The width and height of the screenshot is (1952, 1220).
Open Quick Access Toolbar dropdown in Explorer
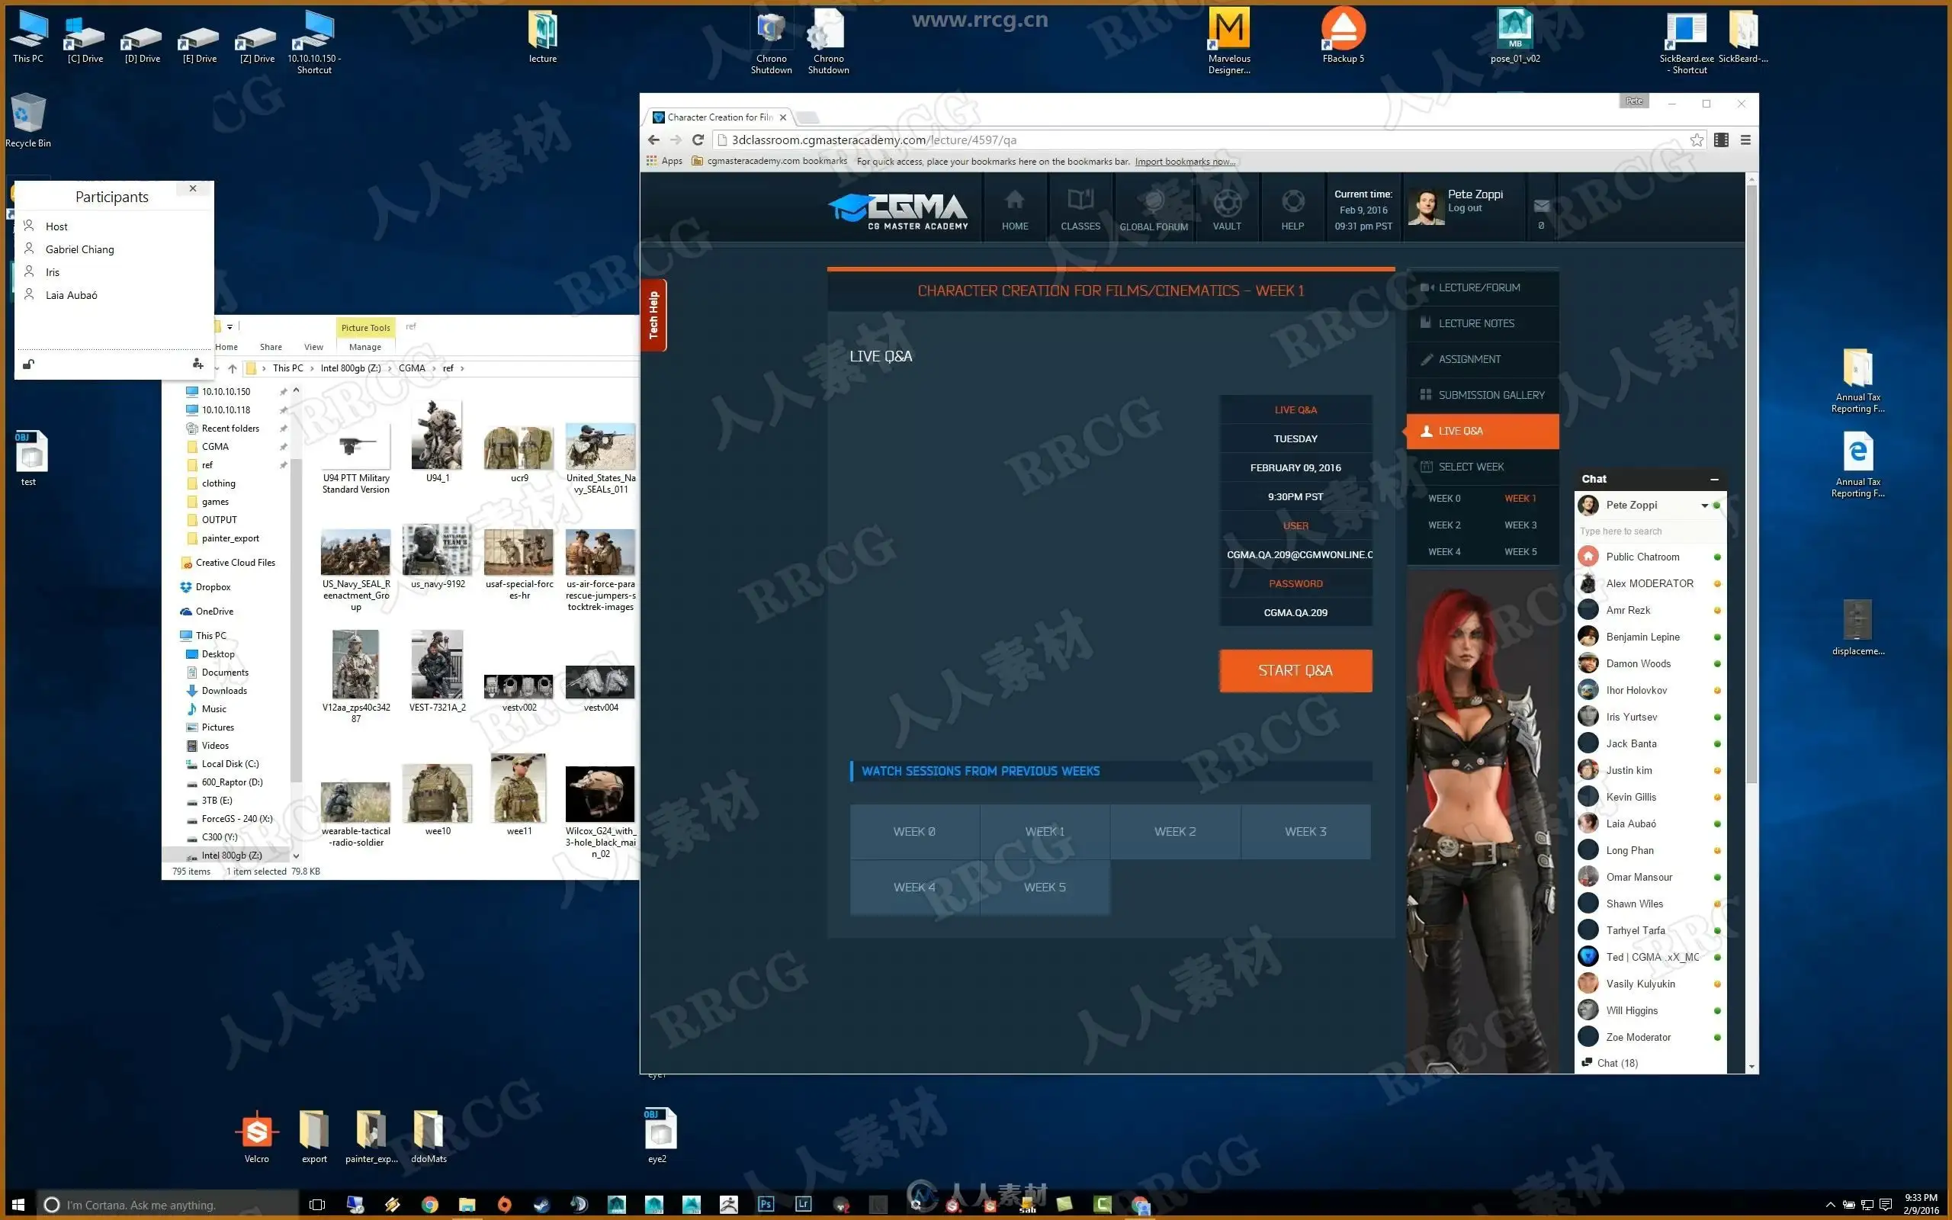point(230,327)
